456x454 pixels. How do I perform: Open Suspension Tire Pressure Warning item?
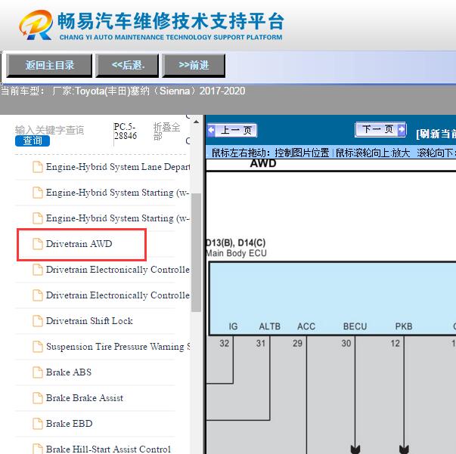point(117,347)
